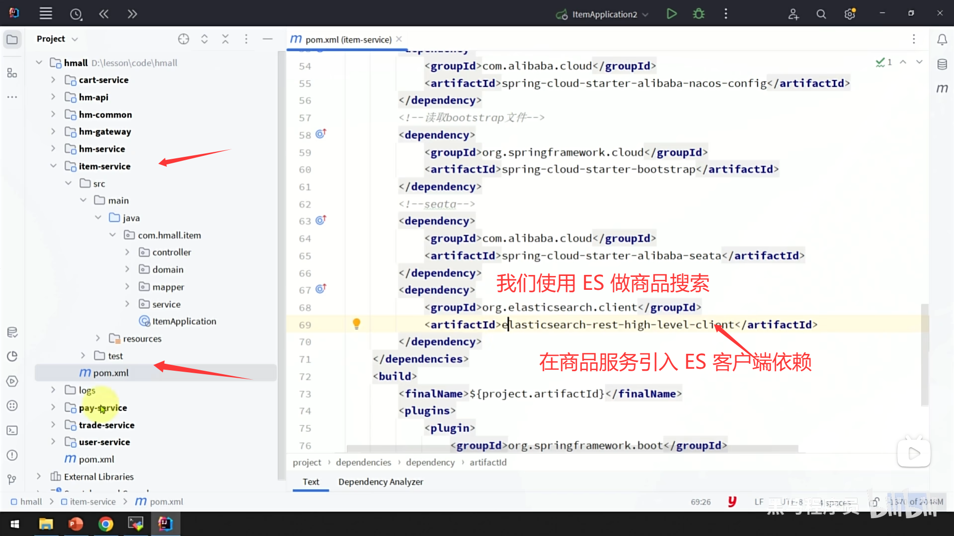Image resolution: width=954 pixels, height=536 pixels.
Task: Start the Debug bug icon
Action: (699, 14)
